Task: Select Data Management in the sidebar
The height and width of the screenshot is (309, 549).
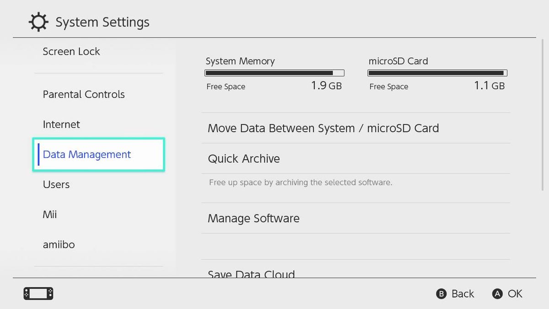Action: (86, 154)
